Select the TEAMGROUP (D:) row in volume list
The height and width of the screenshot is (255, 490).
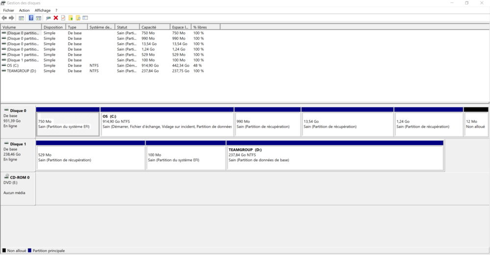tap(21, 71)
